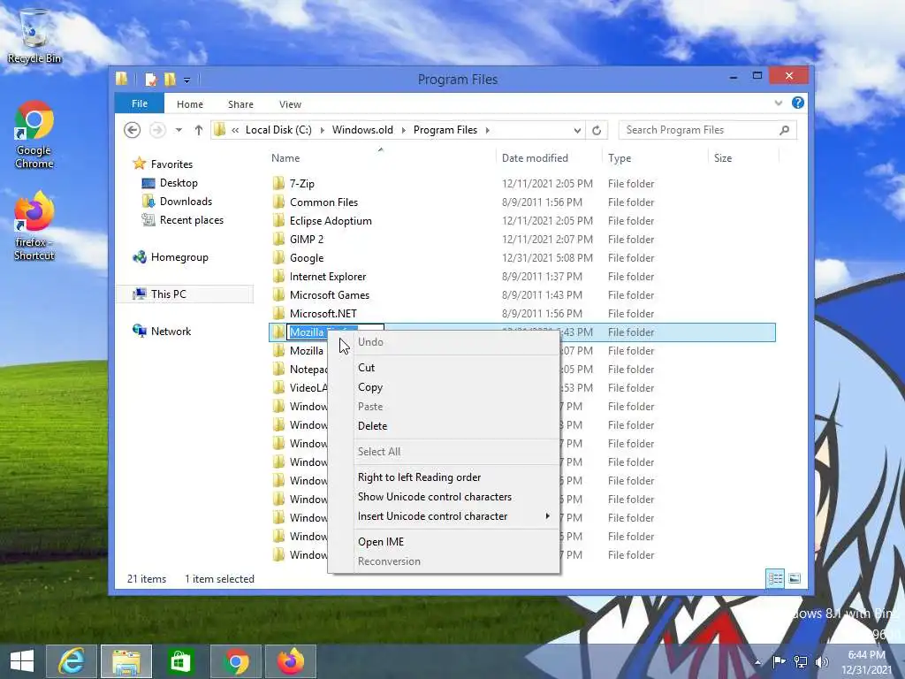905x679 pixels.
Task: Click the search magnifier icon
Action: point(785,130)
